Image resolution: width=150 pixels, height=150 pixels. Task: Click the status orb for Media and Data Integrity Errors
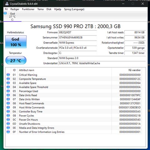coord(8,128)
